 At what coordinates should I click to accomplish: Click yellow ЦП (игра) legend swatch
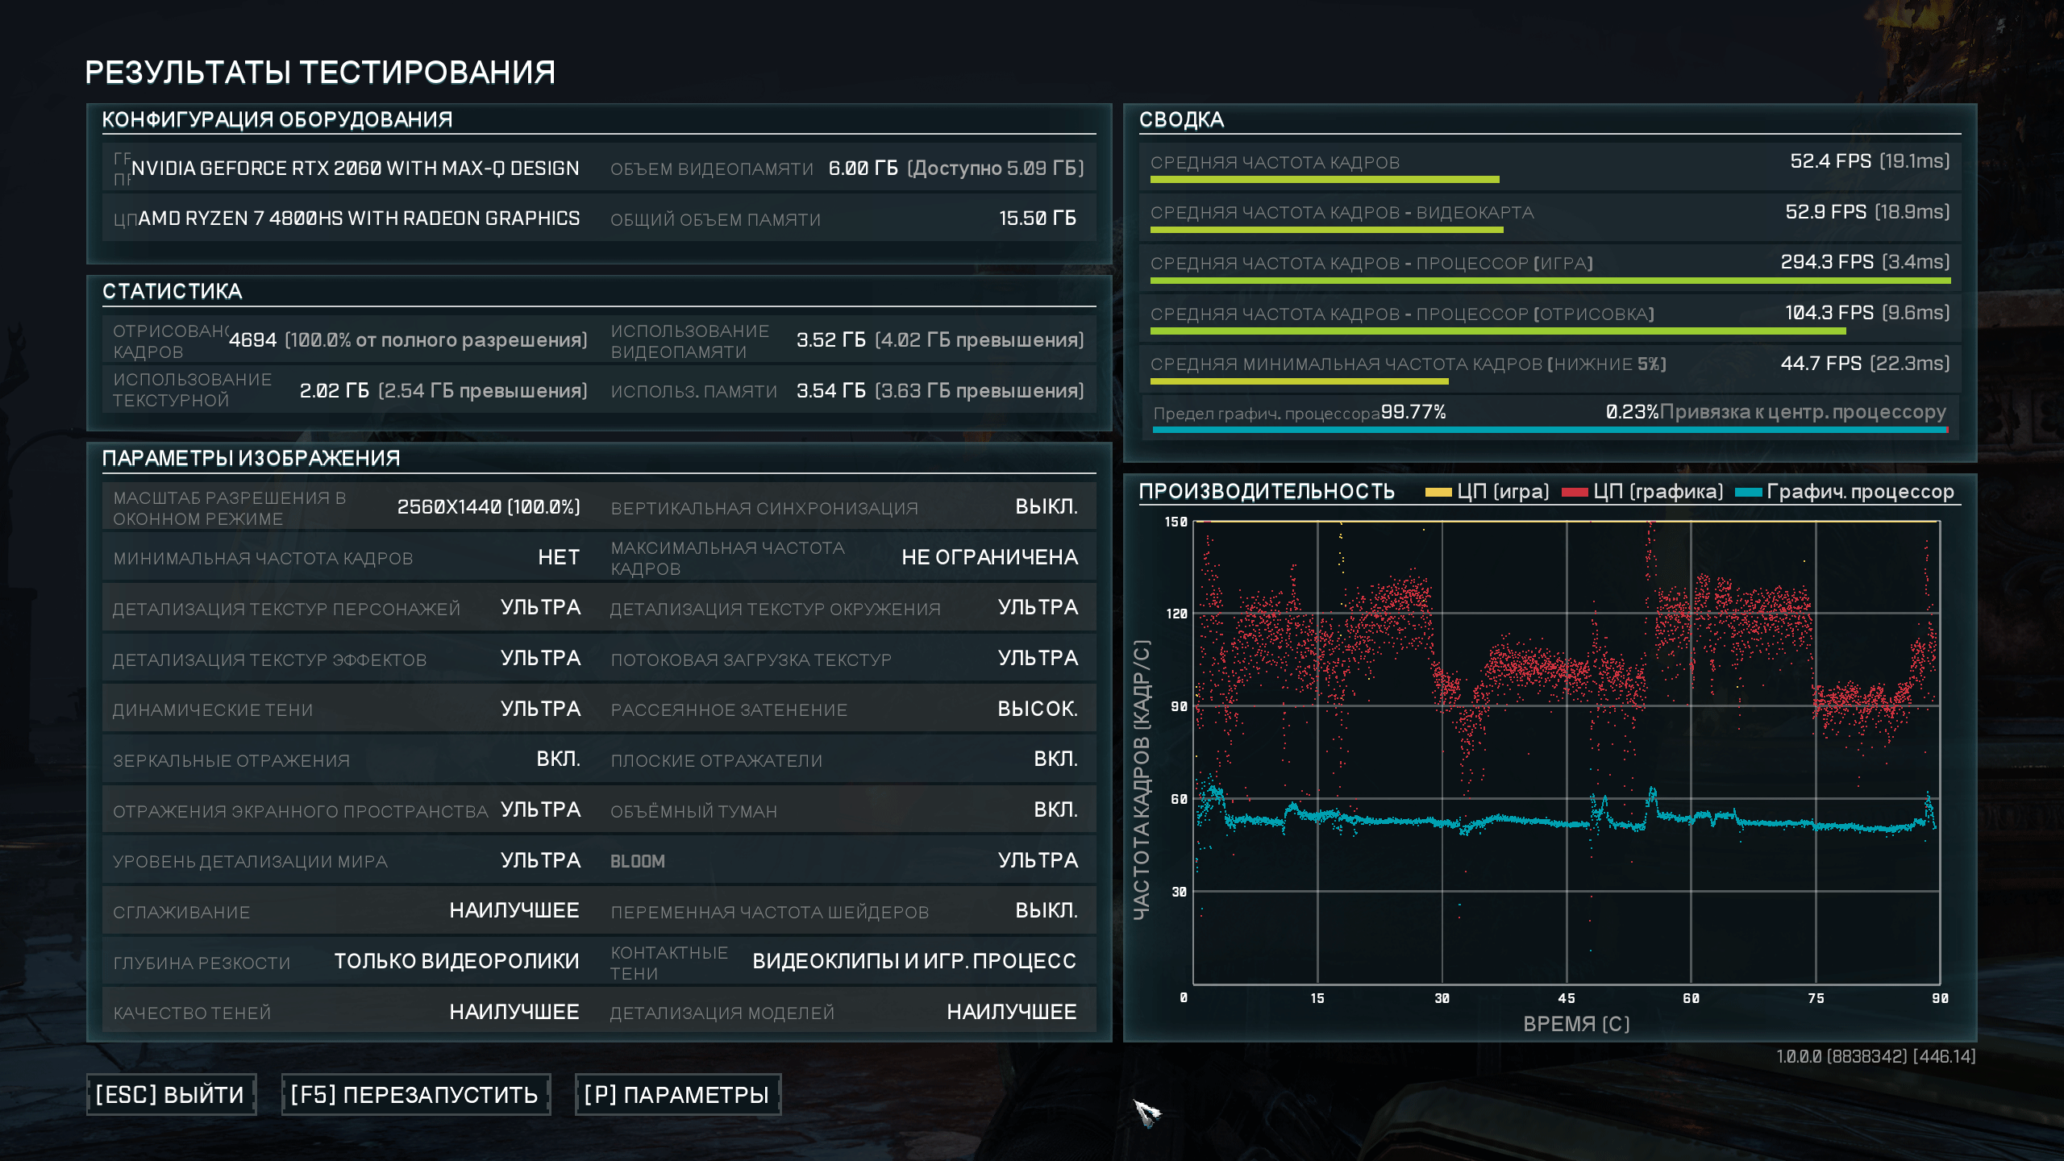[x=1438, y=492]
